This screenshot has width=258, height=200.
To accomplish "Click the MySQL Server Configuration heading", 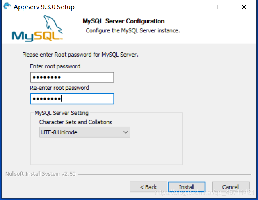I will (123, 21).
